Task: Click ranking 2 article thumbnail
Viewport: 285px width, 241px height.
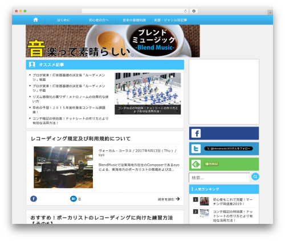Action: coord(205,214)
